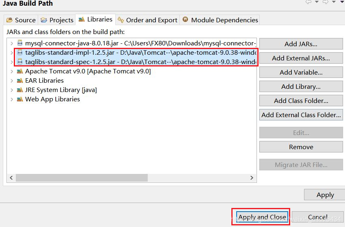Click the Libraries tab books icon
The image size is (345, 227).
click(x=82, y=19)
